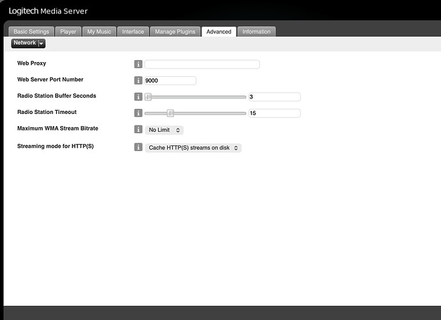Click the Web Proxy label
441x320 pixels.
tap(31, 63)
